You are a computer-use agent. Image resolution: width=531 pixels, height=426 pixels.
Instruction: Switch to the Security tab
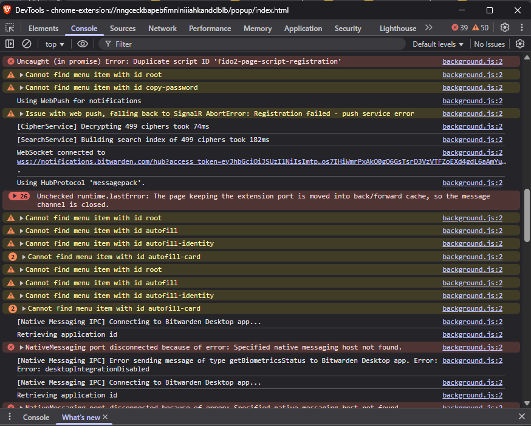[x=348, y=29]
